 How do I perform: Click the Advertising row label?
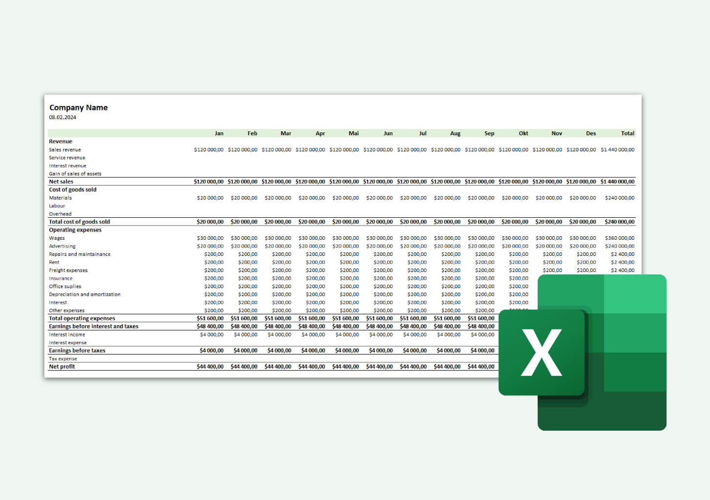click(62, 246)
